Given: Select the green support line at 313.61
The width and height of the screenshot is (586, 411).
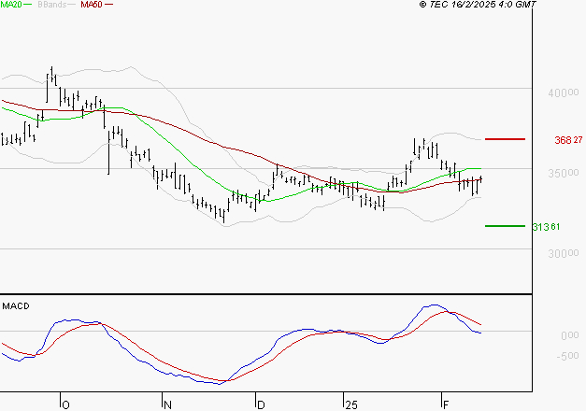Looking at the screenshot, I should (506, 225).
